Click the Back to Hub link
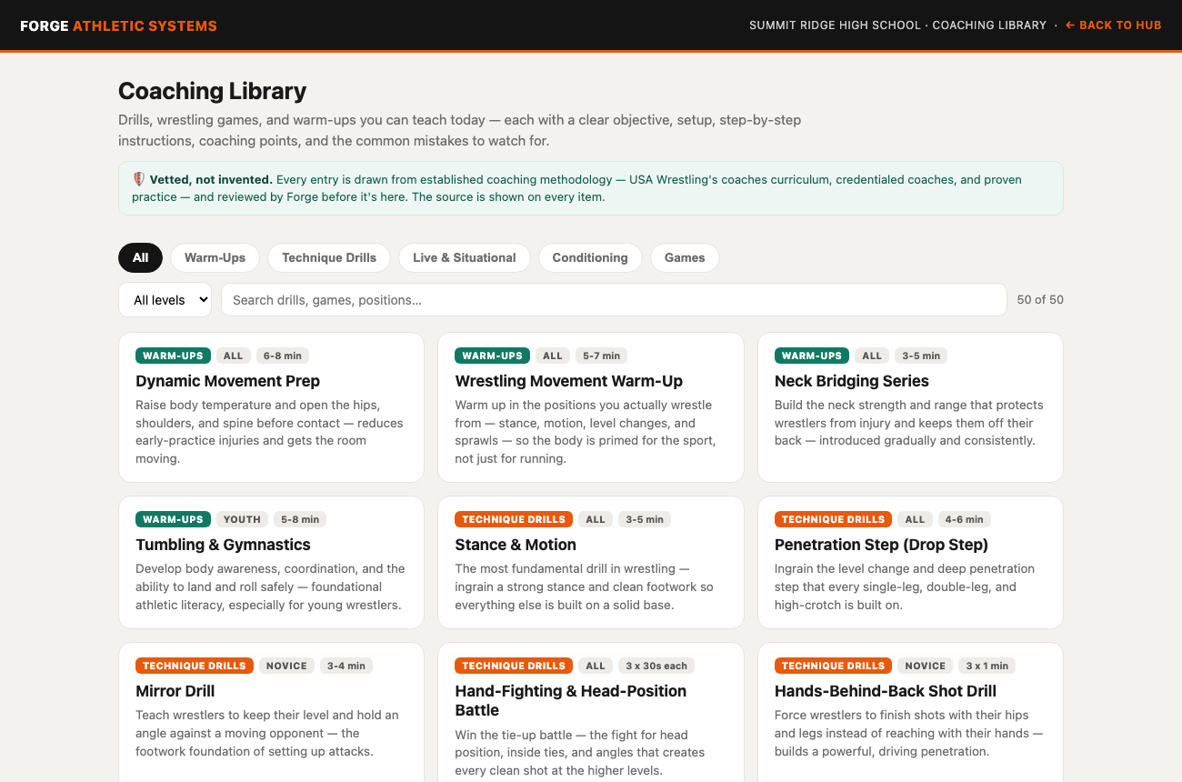 pos(1113,25)
